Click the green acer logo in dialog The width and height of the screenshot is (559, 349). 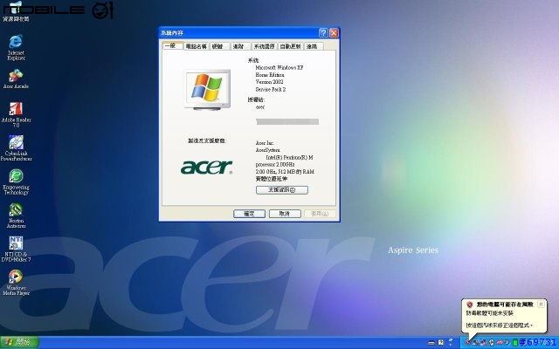[207, 168]
